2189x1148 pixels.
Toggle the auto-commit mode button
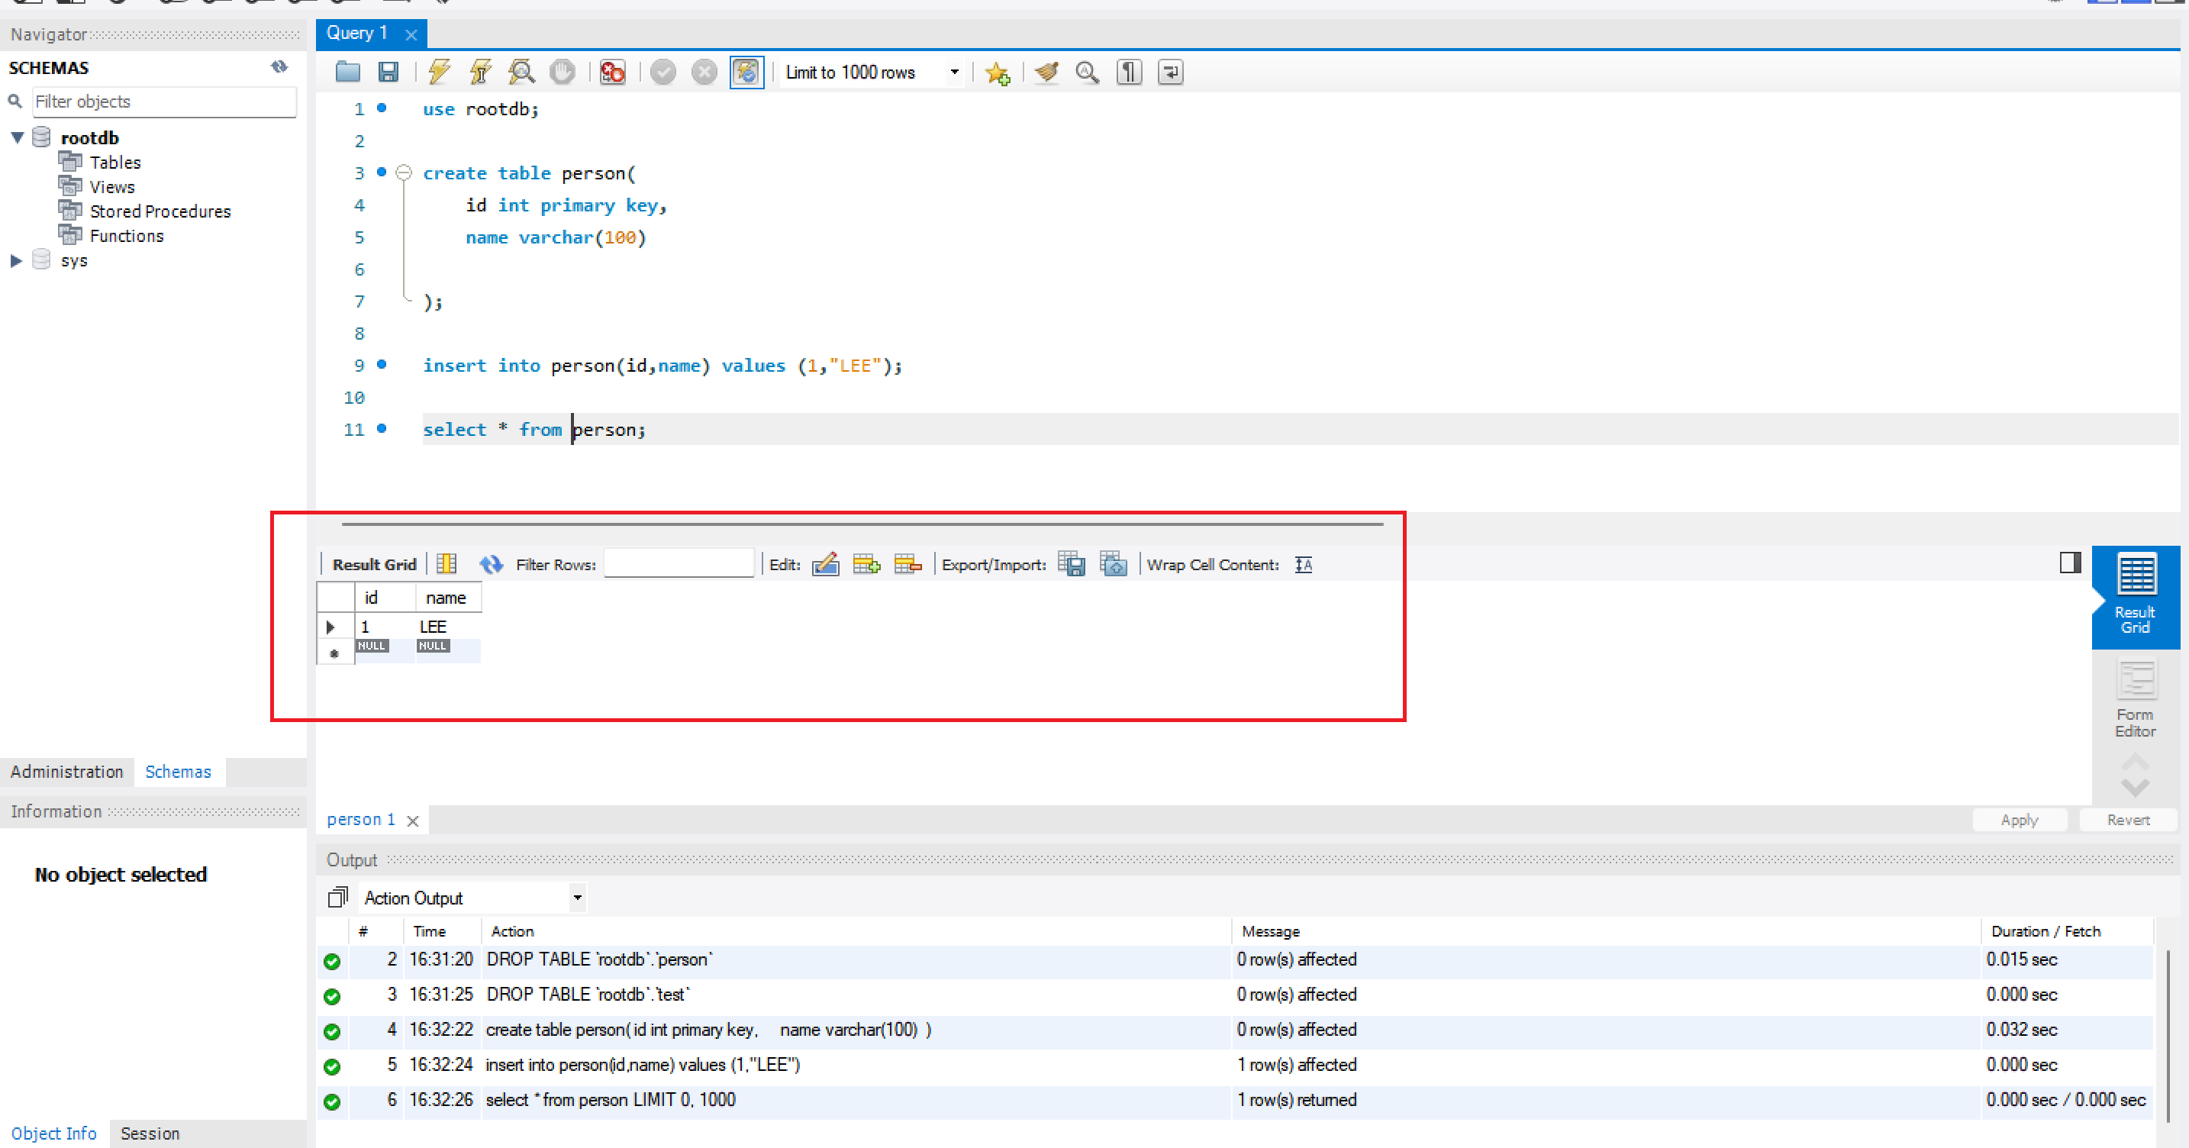pos(746,73)
